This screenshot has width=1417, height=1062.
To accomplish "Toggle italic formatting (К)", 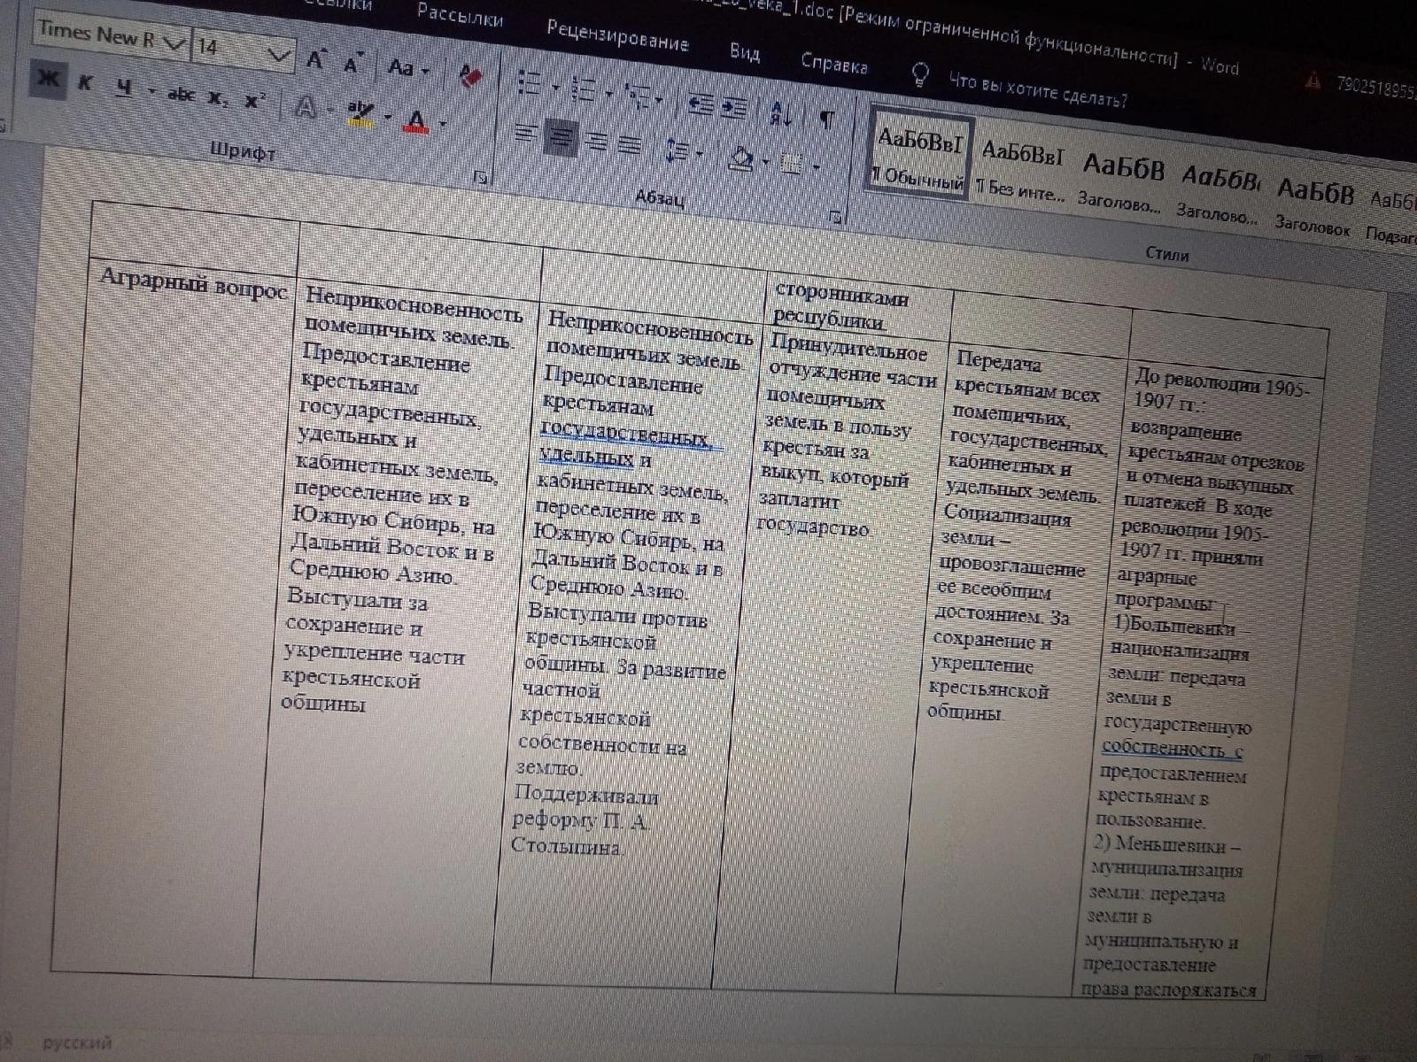I will [x=85, y=84].
